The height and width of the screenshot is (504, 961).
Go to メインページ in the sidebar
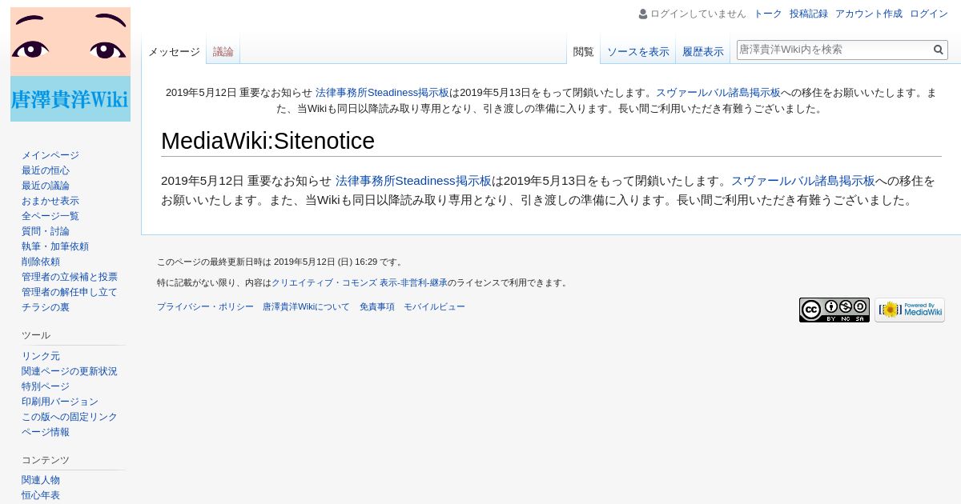point(50,155)
